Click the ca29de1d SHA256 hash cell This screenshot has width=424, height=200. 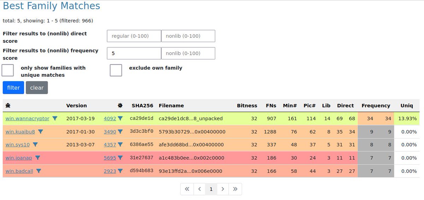[142, 119]
